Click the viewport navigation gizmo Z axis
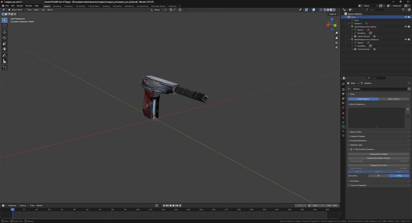The height and width of the screenshot is (223, 412). (x=332, y=19)
